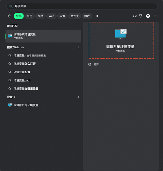Screen dimensions: 163x171
Task: Select suggestion 环境变量在哪里设置
Action: click(x=26, y=89)
